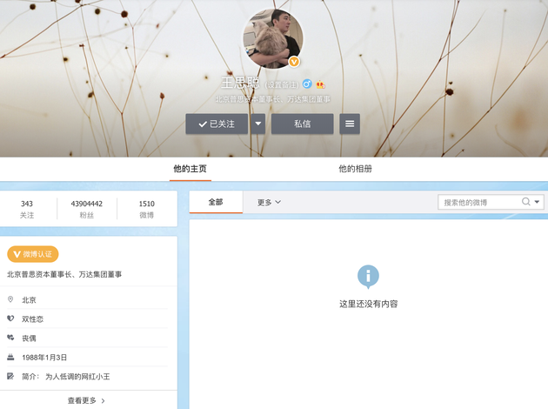Click the 搜索他的微博 search field

coord(478,202)
